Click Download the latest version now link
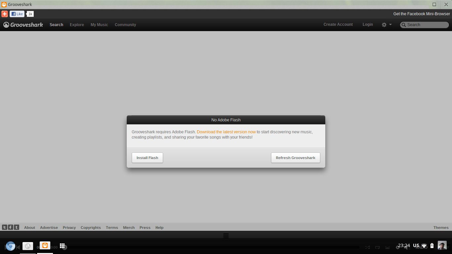452x254 pixels. pyautogui.click(x=226, y=132)
